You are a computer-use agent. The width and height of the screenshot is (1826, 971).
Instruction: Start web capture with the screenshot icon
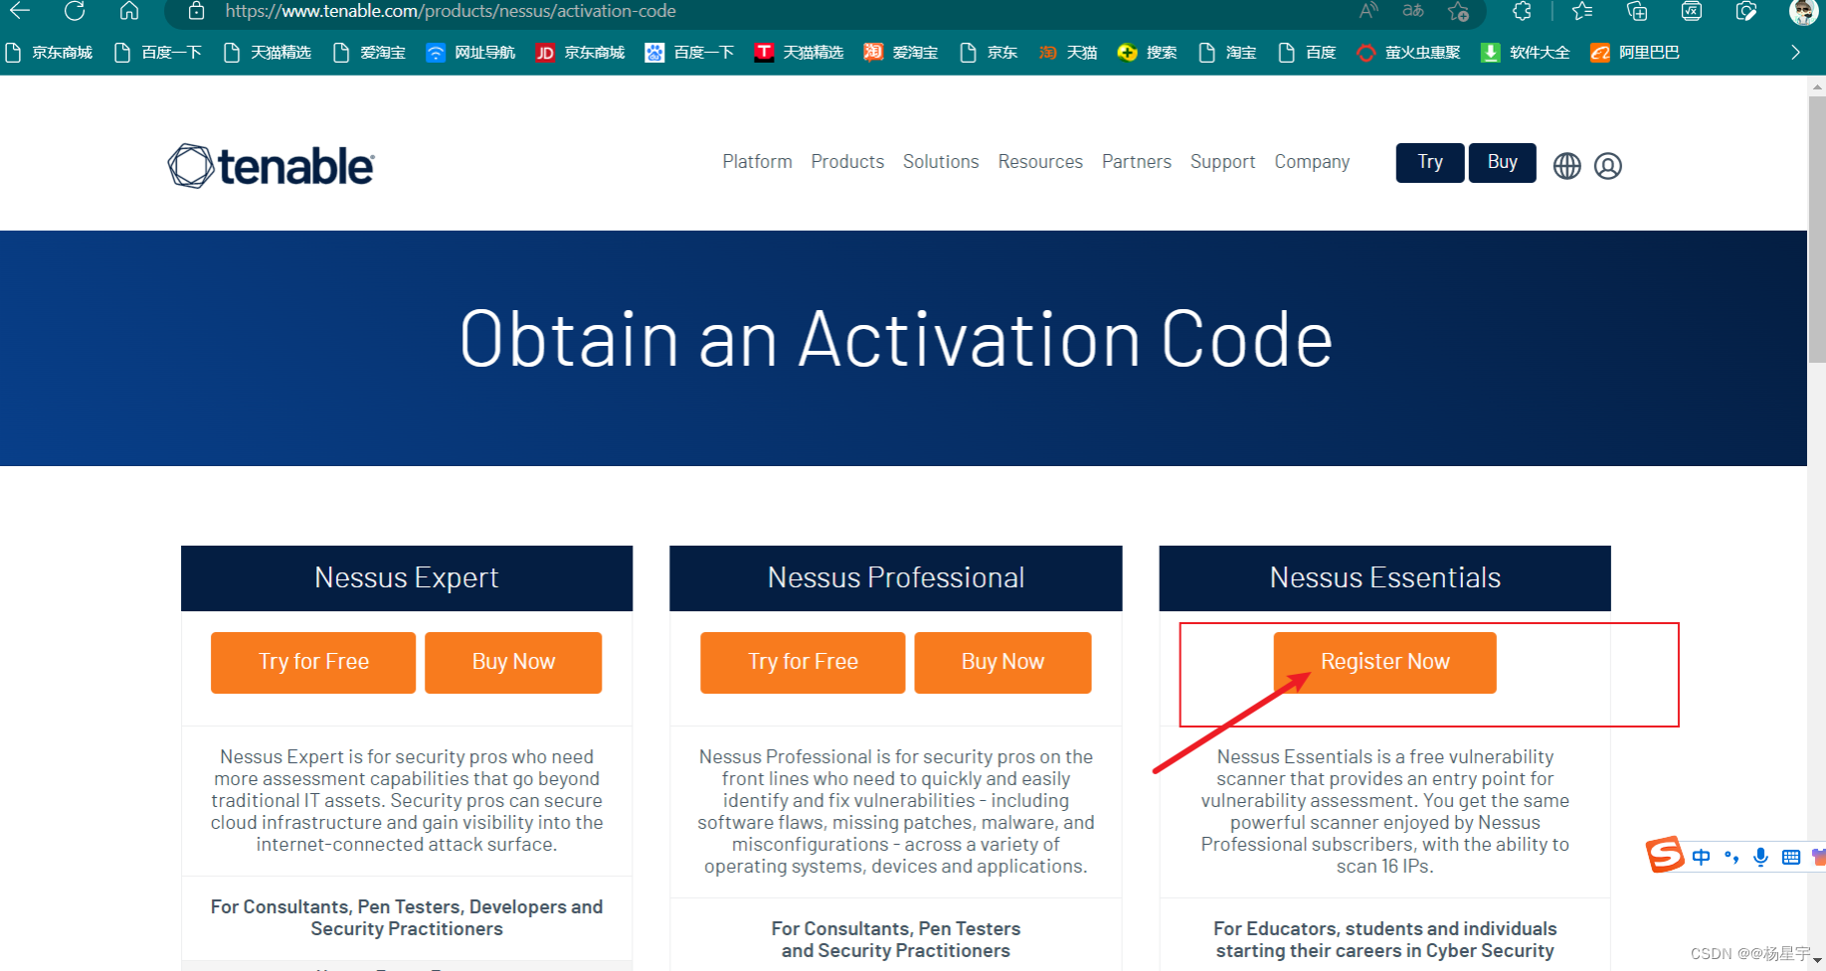1746,11
